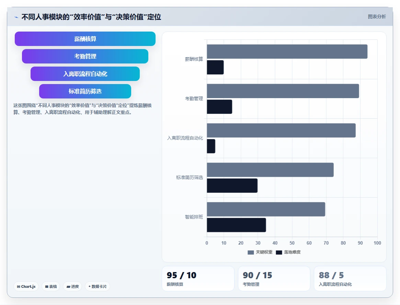
Task: Click the 智能排班 落地难度 dark bar
Action: pyautogui.click(x=237, y=225)
